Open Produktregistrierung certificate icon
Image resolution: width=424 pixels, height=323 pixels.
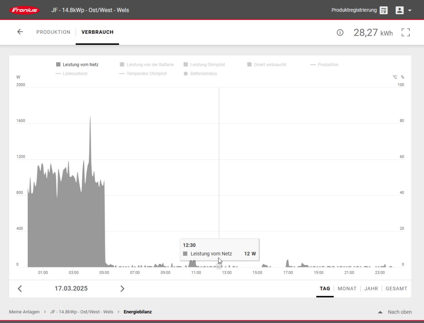[x=384, y=10]
